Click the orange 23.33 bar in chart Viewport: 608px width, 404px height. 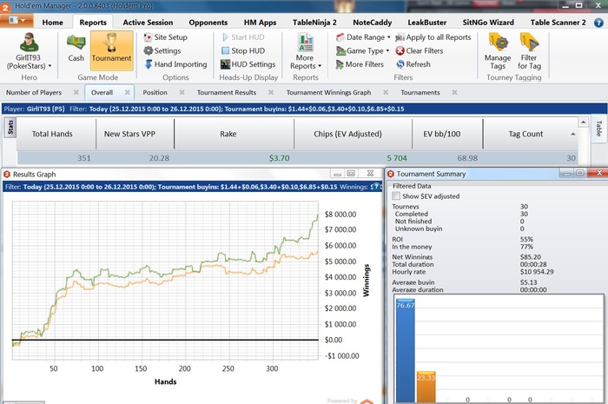(x=426, y=387)
